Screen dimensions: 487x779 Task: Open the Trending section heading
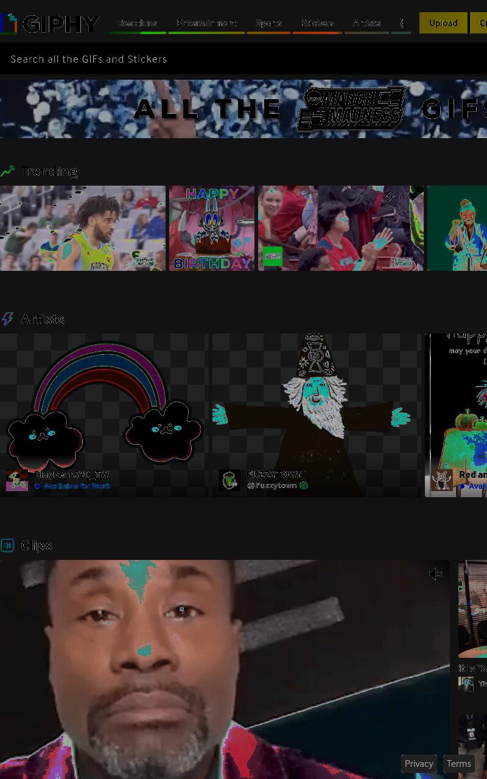pos(49,172)
